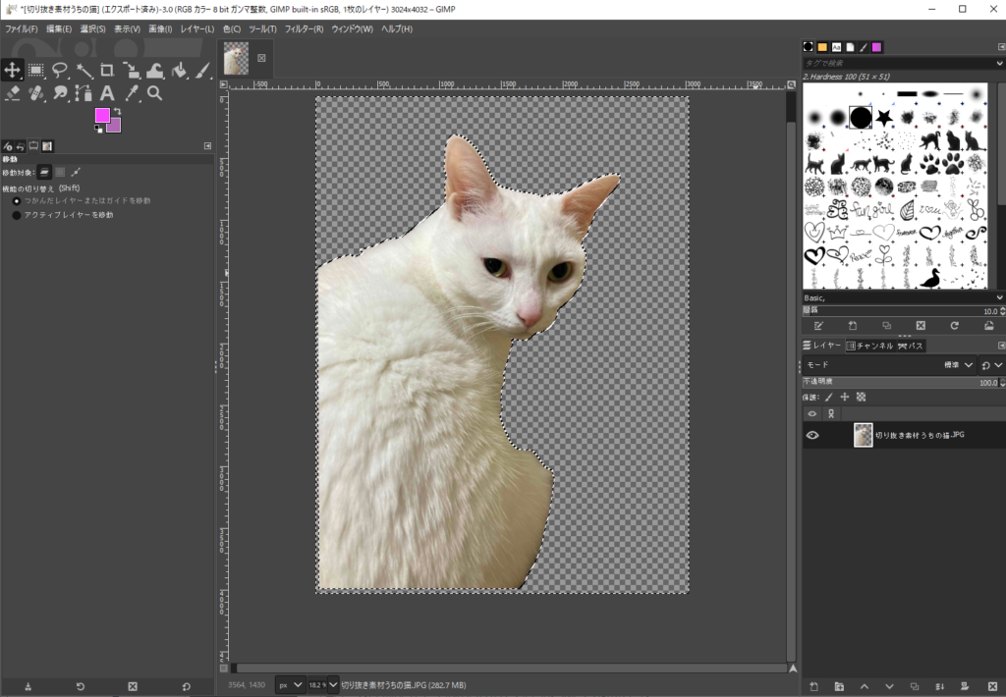Image resolution: width=1006 pixels, height=697 pixels.
Task: Select the Free Select lasso tool
Action: pos(60,70)
